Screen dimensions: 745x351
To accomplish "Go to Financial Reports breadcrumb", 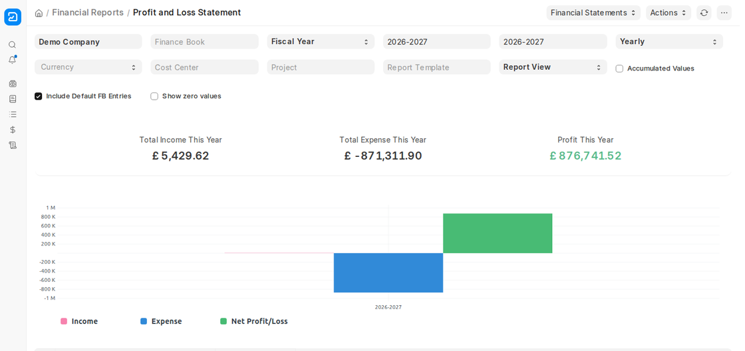I will pyautogui.click(x=88, y=13).
